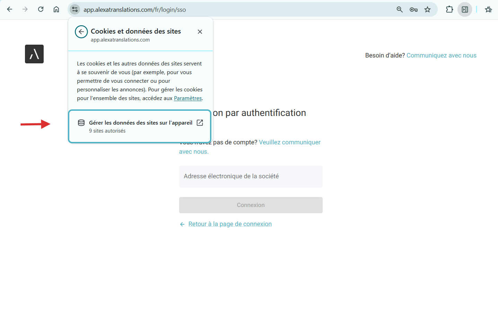
Task: Go back in the cookies popup
Action: [81, 32]
